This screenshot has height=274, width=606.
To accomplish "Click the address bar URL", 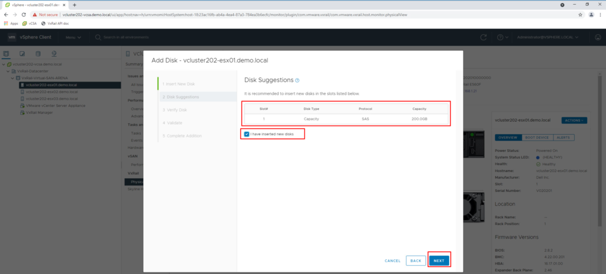I will tap(234, 15).
